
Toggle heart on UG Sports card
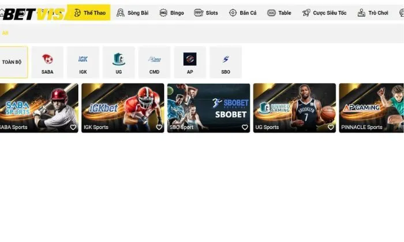[331, 127]
